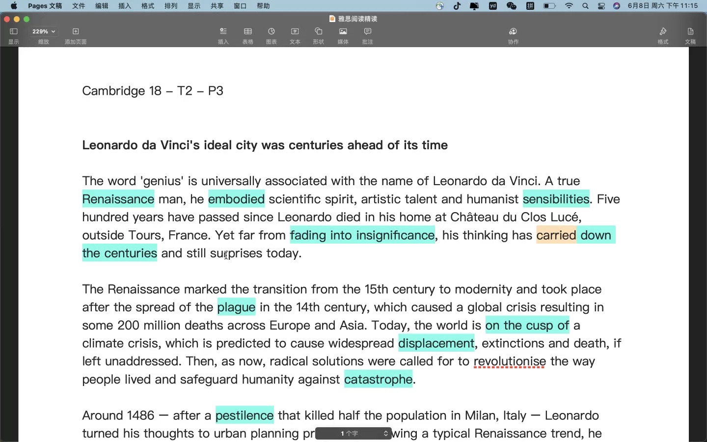This screenshot has height=442, width=707.
Task: Click the highlighted word displacement
Action: (436, 343)
